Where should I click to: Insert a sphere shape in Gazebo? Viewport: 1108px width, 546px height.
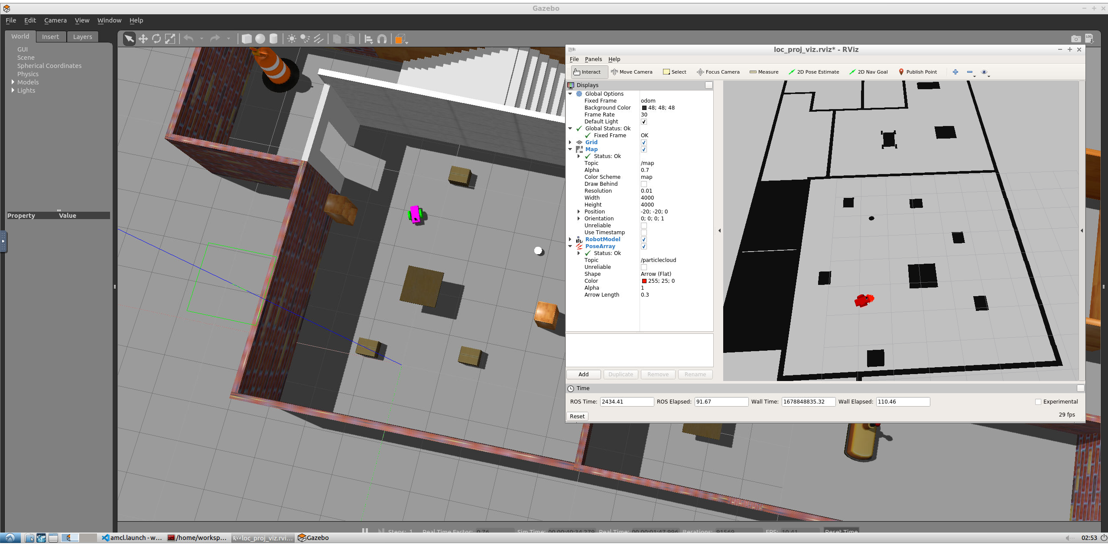260,39
